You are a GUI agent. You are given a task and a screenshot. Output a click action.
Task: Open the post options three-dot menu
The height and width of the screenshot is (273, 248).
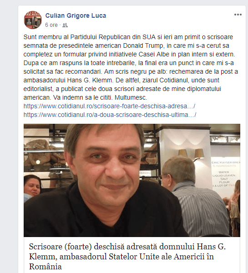point(238,15)
